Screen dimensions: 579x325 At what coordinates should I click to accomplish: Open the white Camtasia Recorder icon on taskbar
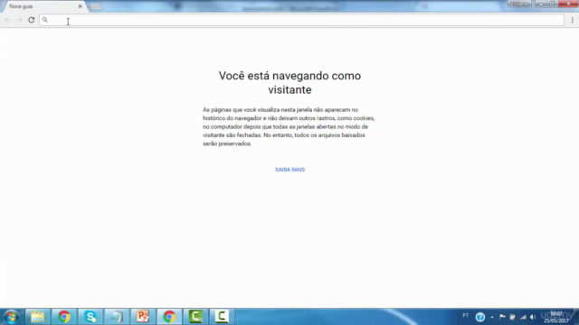(222, 317)
